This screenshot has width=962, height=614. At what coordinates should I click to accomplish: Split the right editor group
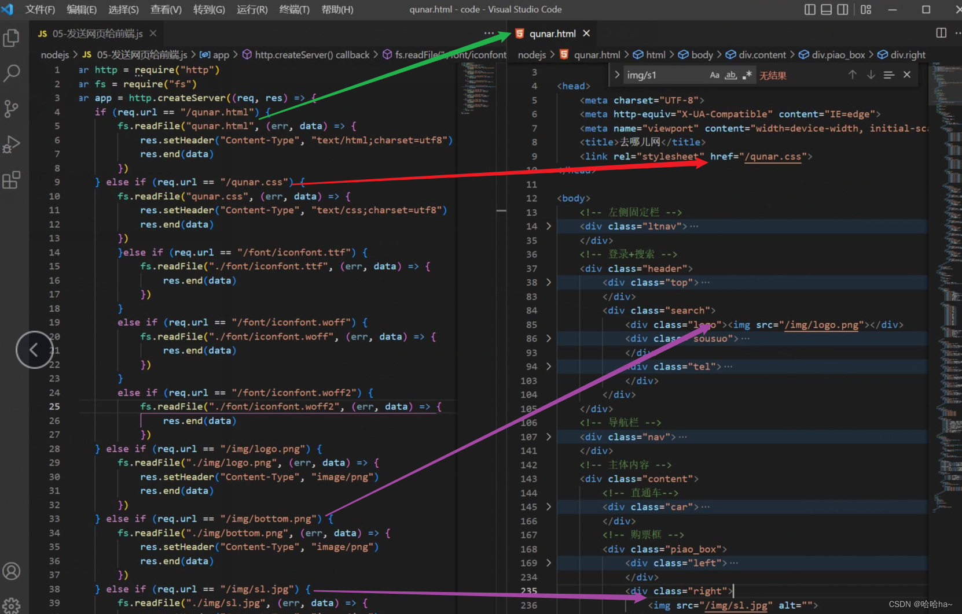(941, 33)
